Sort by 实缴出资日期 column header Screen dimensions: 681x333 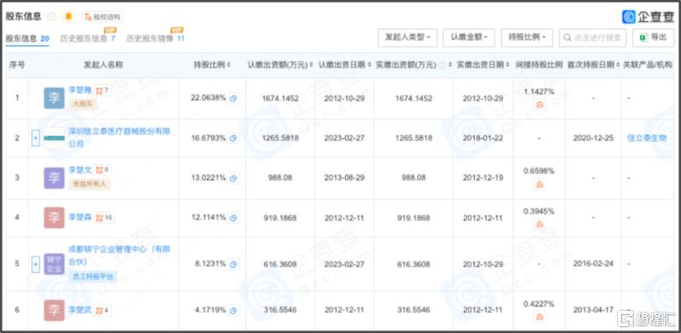click(x=483, y=65)
